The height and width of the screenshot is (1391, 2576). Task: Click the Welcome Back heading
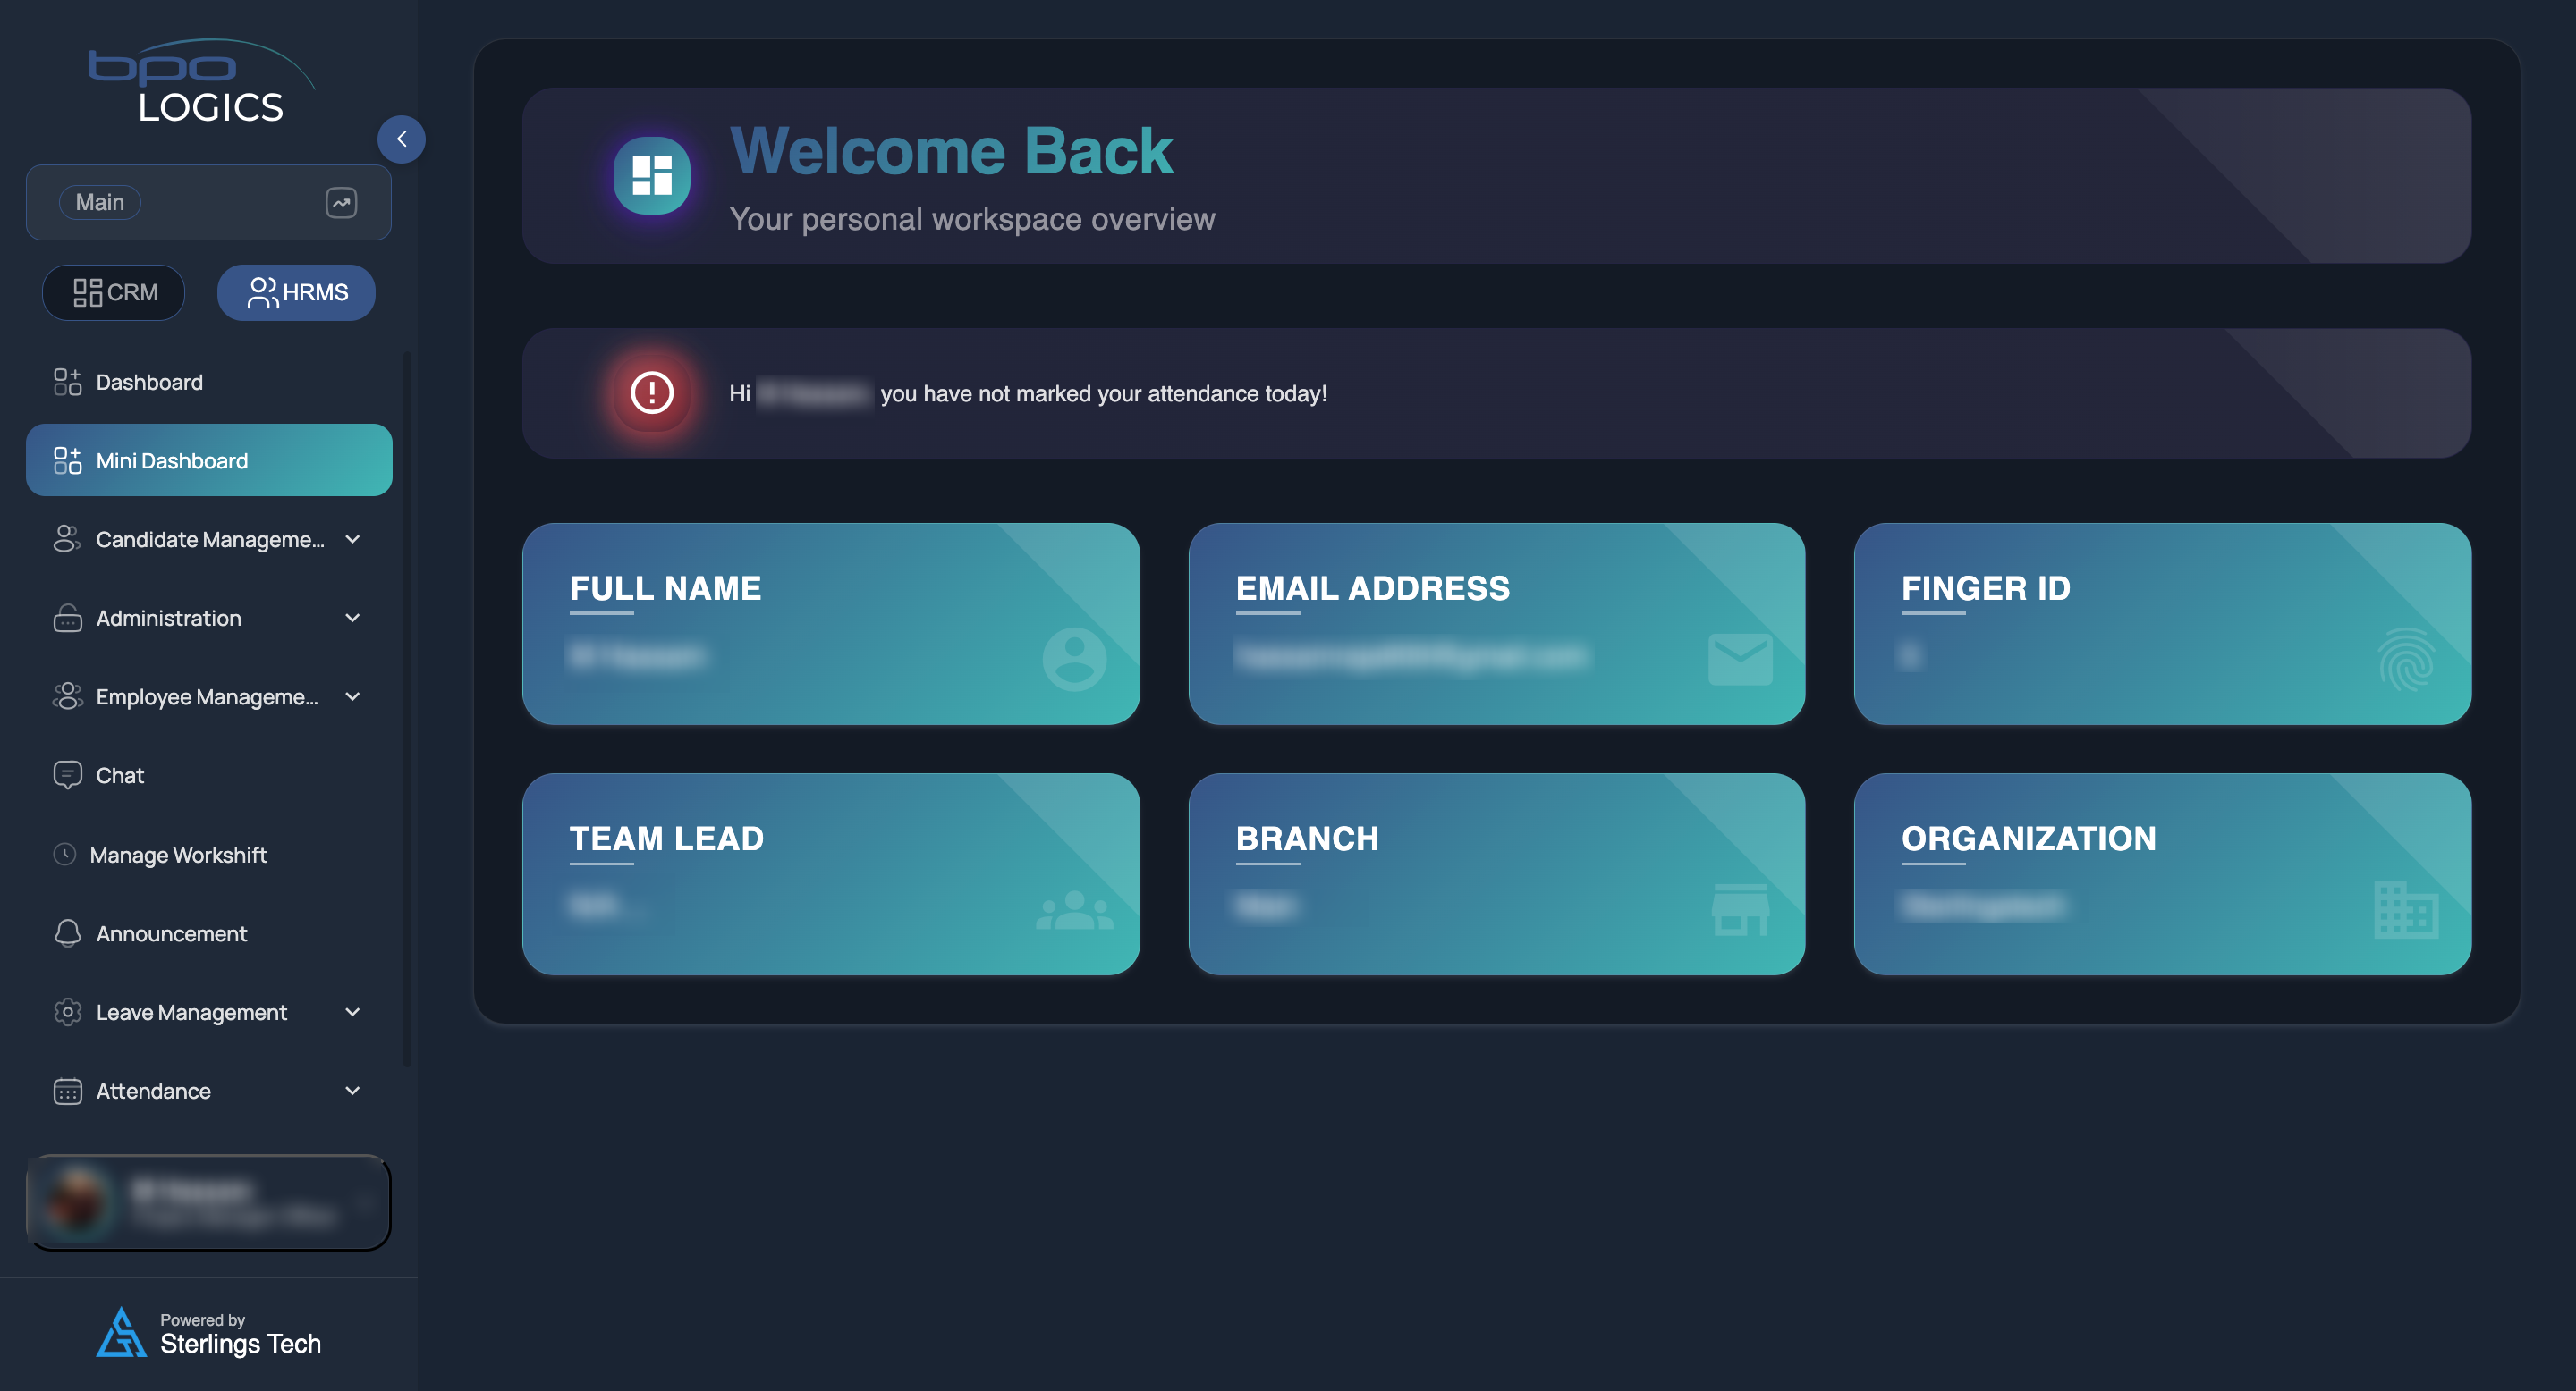click(x=951, y=151)
